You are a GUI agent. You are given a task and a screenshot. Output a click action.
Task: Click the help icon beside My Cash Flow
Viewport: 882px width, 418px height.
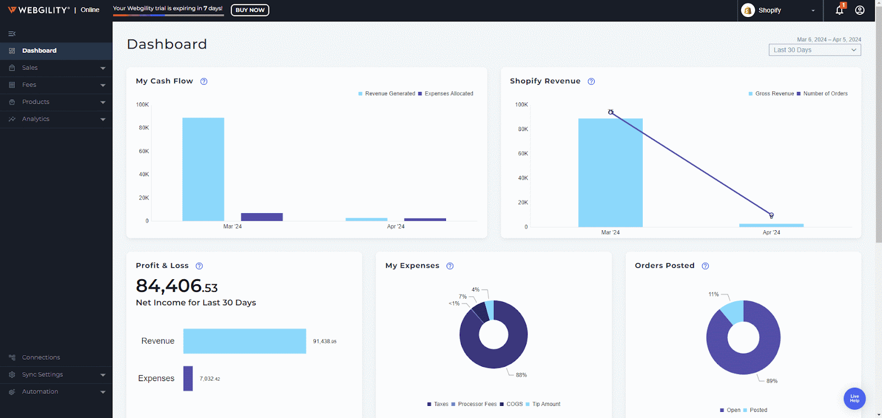[204, 82]
